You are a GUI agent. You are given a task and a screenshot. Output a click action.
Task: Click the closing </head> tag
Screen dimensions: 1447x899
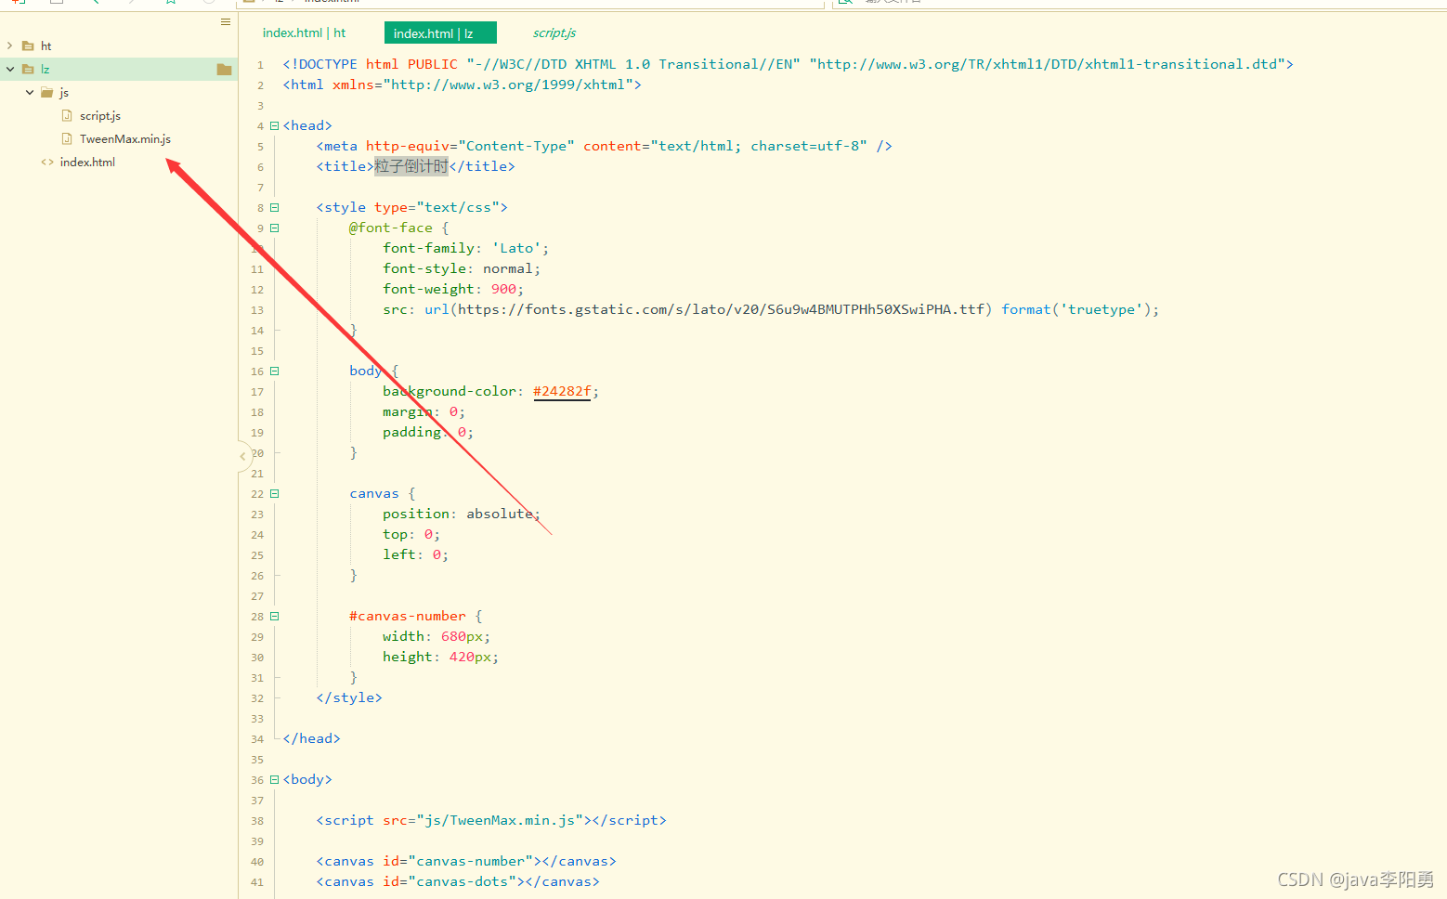311,738
